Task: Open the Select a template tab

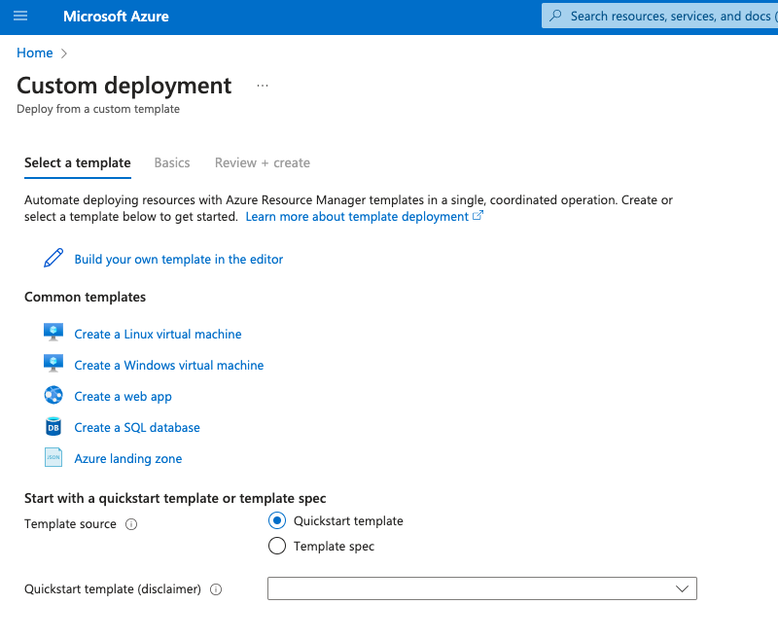Action: coord(78,162)
